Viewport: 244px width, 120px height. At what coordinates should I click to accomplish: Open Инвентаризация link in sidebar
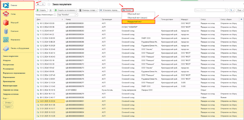[x=10, y=86]
